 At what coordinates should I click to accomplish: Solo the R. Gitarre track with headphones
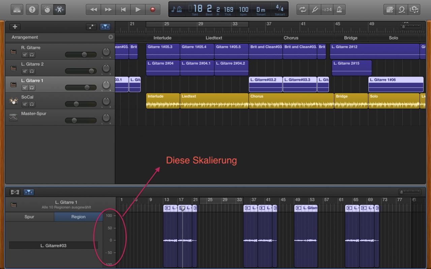pyautogui.click(x=32, y=55)
